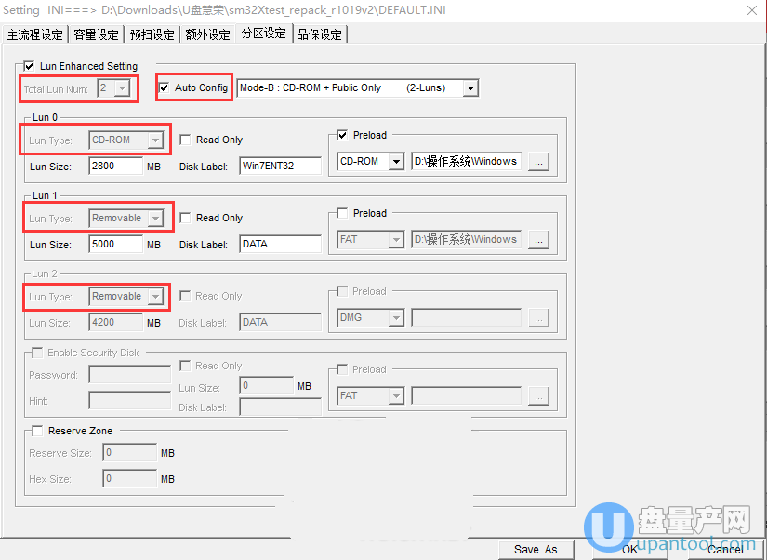Click browse button for Lun 0 preload path
Image resolution: width=767 pixels, height=560 pixels.
[539, 161]
